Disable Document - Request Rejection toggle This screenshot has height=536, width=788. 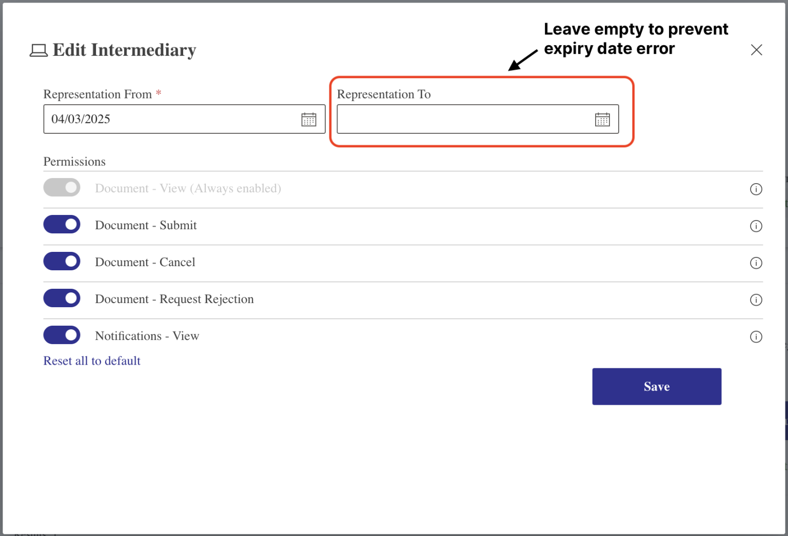(62, 298)
